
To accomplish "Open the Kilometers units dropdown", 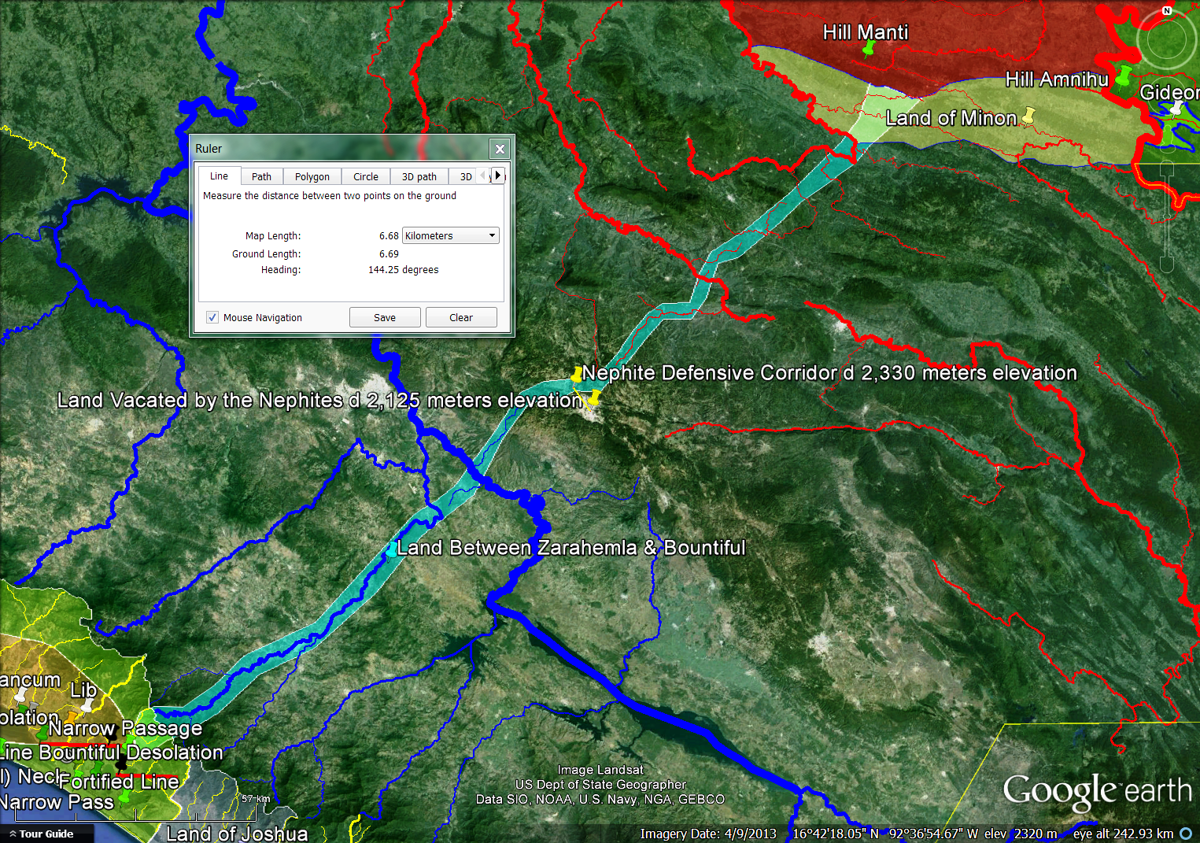I will coord(451,235).
